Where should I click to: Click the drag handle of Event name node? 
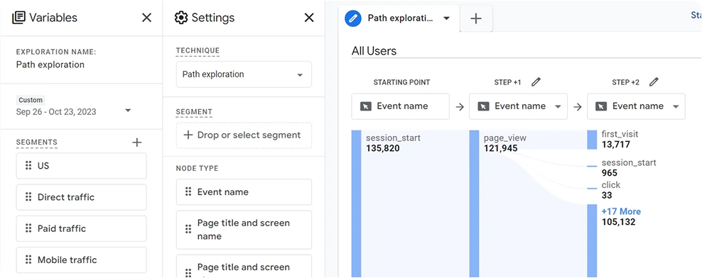click(x=188, y=192)
